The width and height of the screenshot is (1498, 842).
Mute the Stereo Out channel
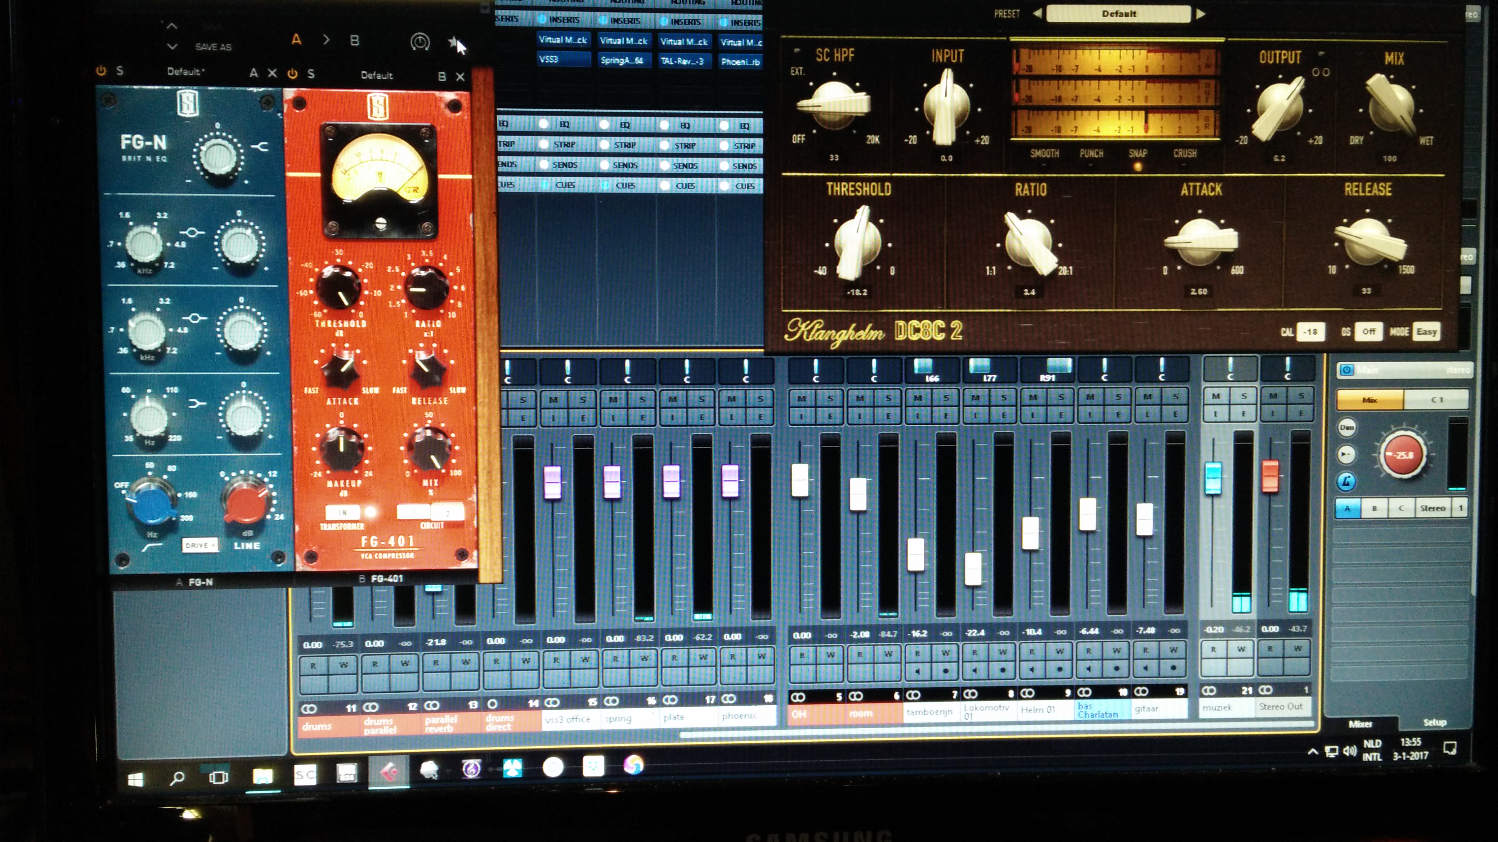point(1273,396)
